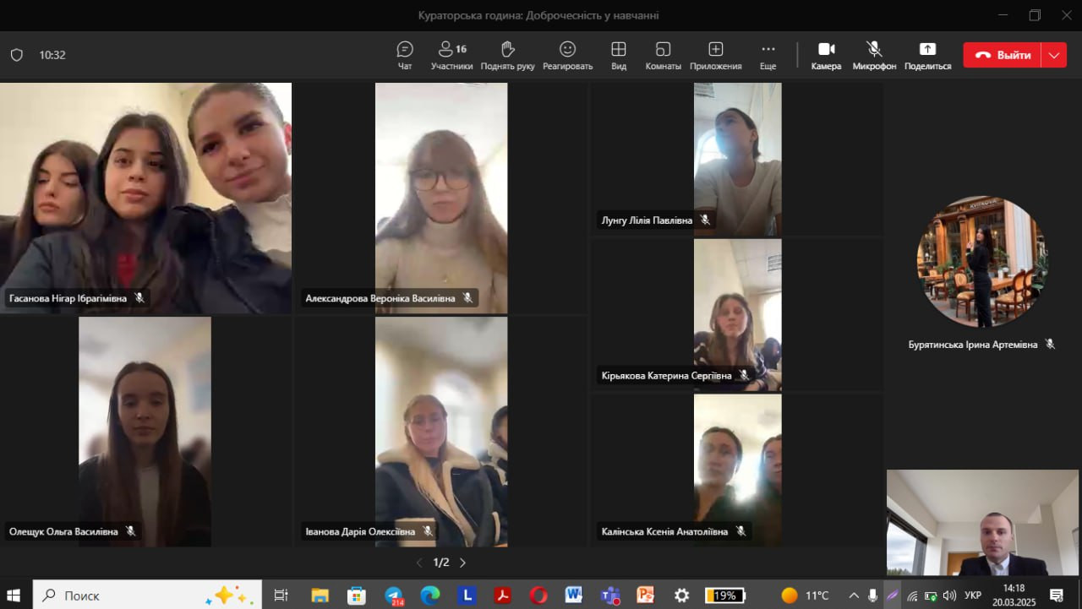1082x609 pixels.
Task: Select Калінська Ксенія Анатоліївна video tile
Action: (x=737, y=470)
